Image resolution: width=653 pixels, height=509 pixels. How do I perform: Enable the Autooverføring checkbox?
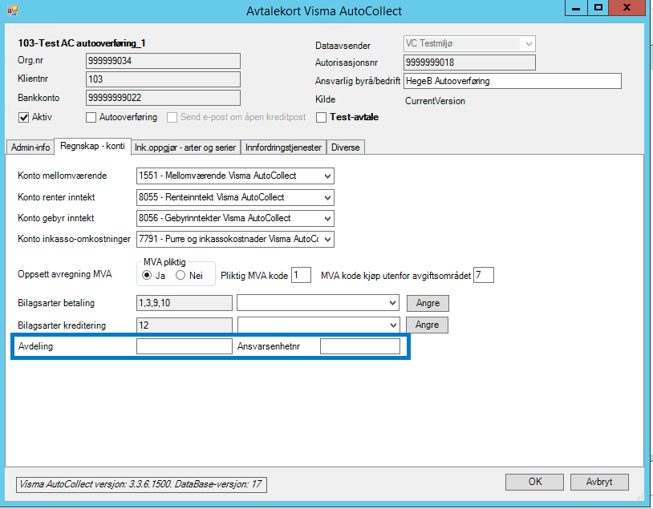(91, 117)
